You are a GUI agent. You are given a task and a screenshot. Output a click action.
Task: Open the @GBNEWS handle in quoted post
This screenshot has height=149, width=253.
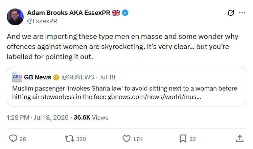pyautogui.click(x=78, y=77)
